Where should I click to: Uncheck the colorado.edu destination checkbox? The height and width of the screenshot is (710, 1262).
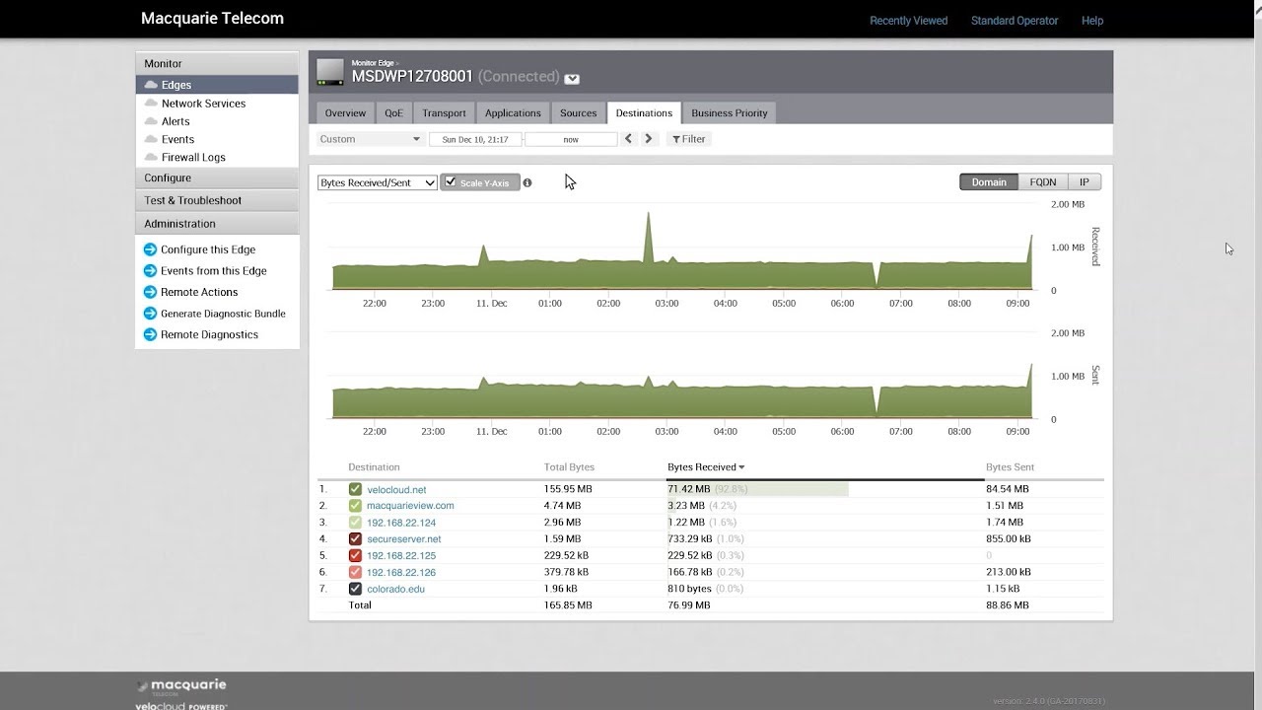[355, 589]
